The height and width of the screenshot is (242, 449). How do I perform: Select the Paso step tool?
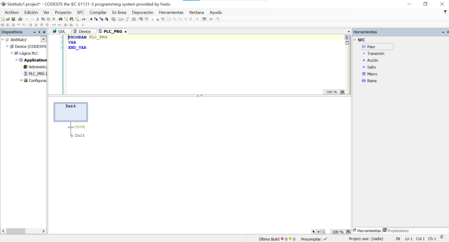(371, 46)
